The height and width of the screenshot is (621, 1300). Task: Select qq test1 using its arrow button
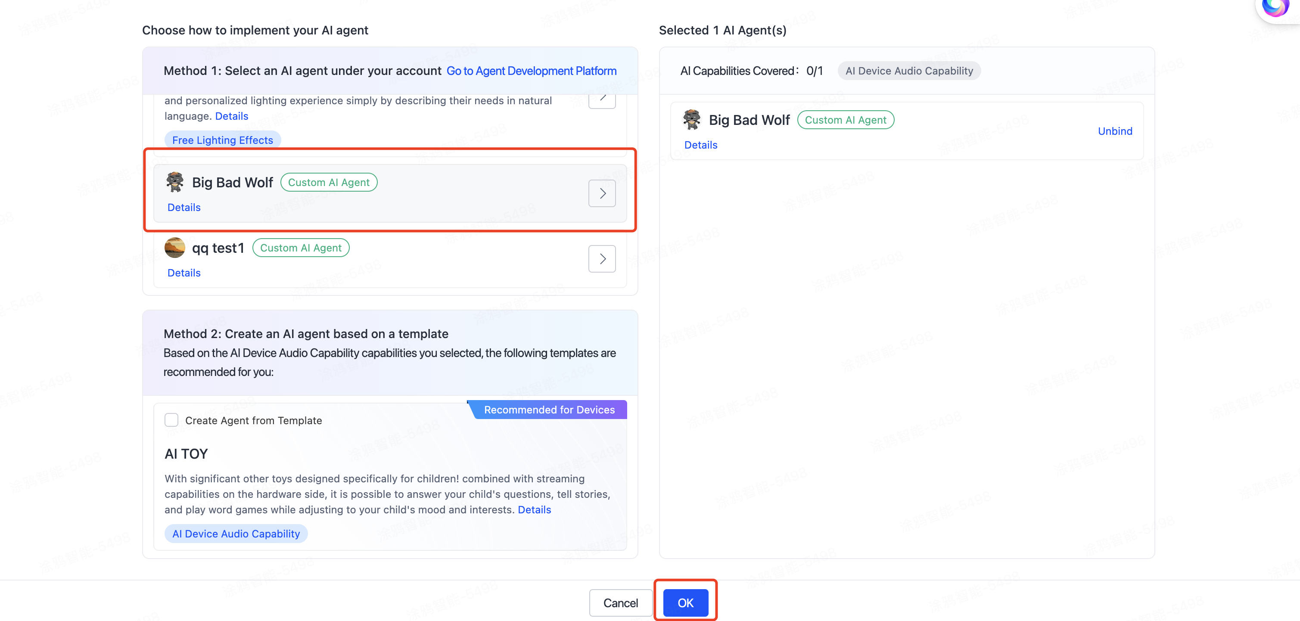602,259
